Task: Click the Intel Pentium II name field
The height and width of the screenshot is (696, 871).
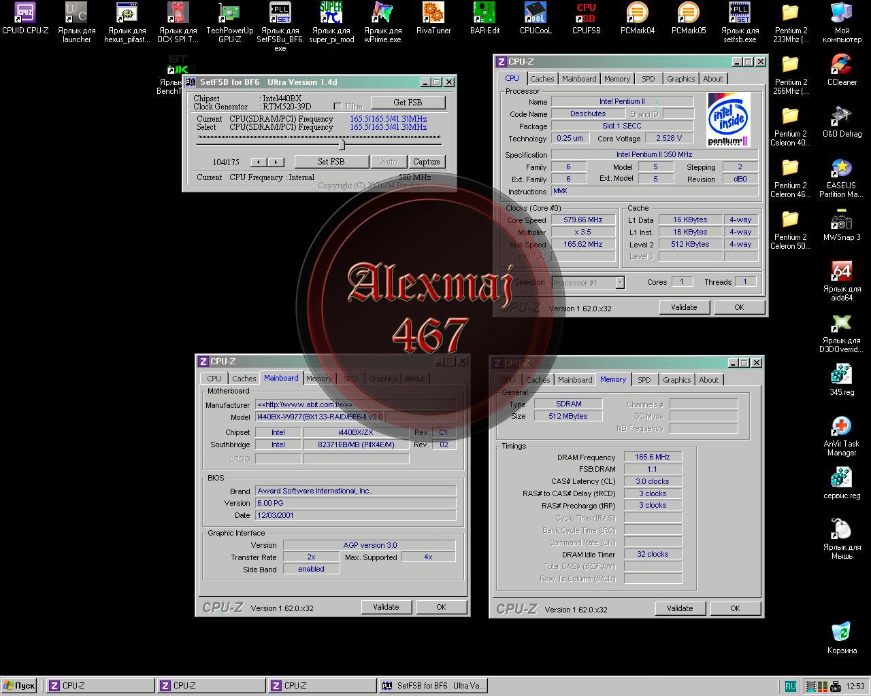Action: (x=622, y=101)
